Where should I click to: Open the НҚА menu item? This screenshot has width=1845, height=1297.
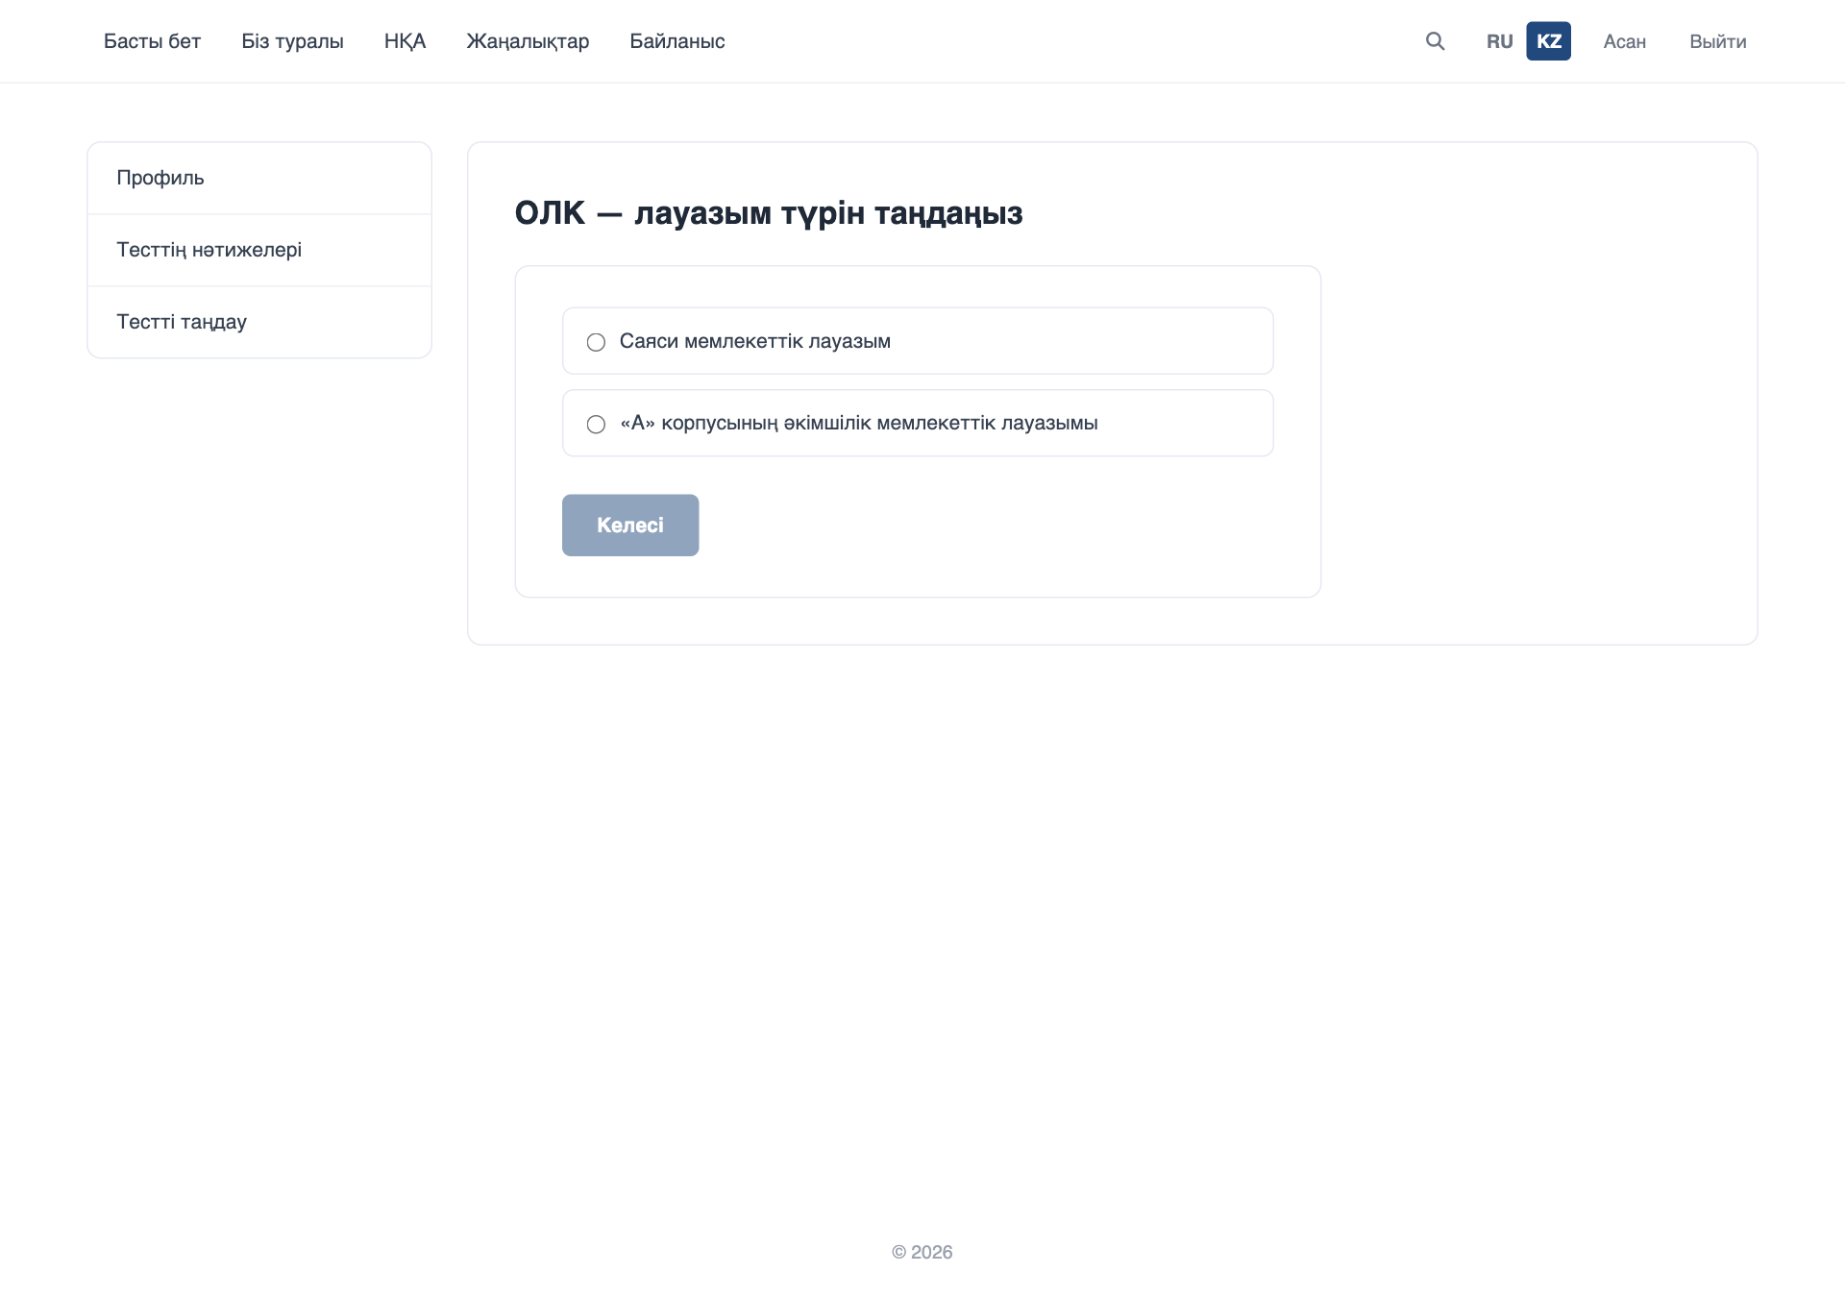click(405, 41)
